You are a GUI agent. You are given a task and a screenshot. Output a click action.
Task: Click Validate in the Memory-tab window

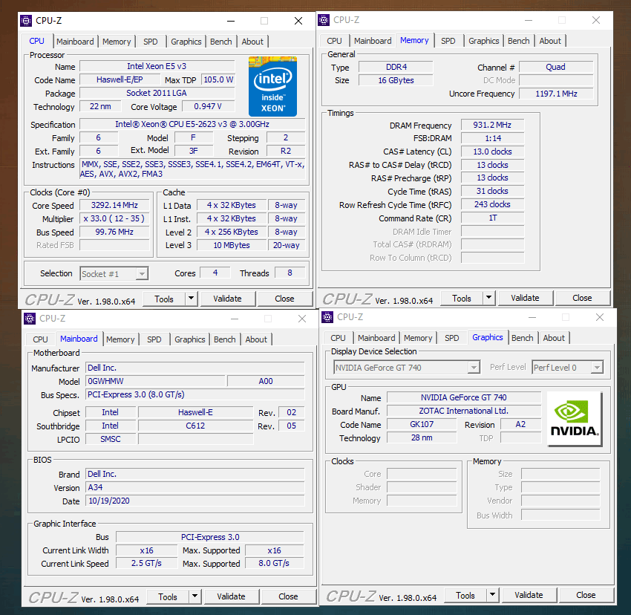[525, 298]
